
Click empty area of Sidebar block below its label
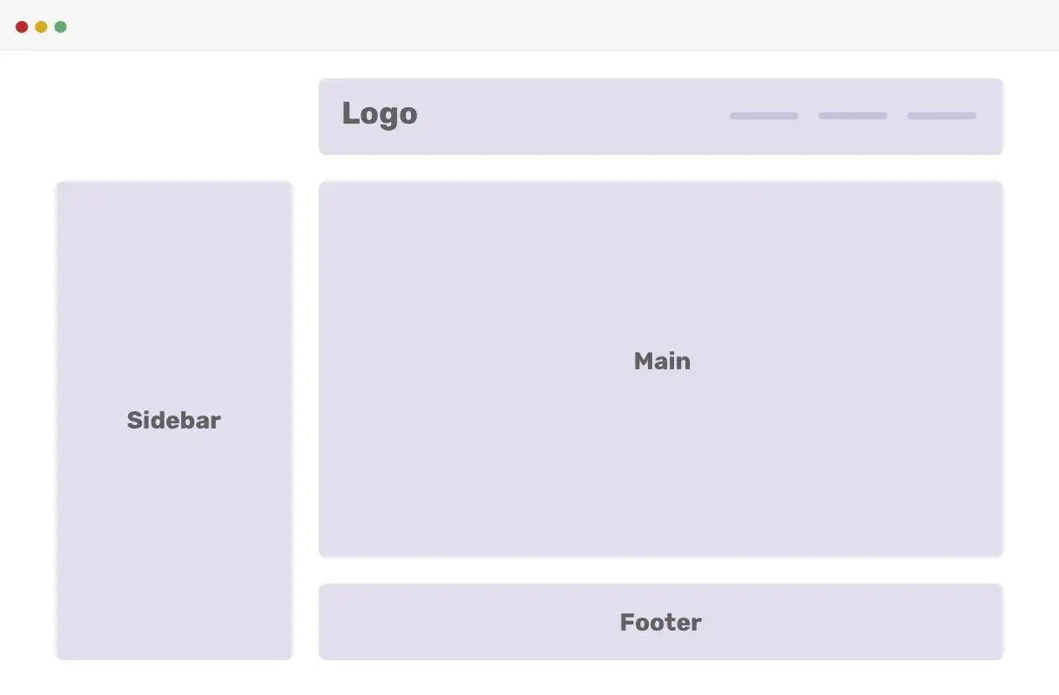pos(174,549)
